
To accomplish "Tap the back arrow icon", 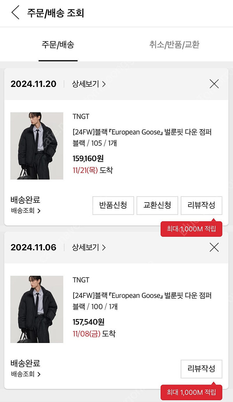I will tap(15, 13).
